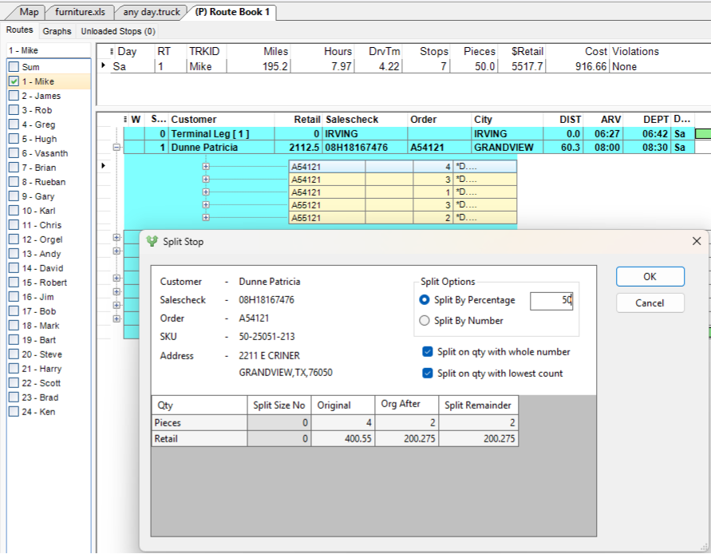Click the Miles summary column header
Image resolution: width=711 pixels, height=554 pixels.
[x=259, y=51]
